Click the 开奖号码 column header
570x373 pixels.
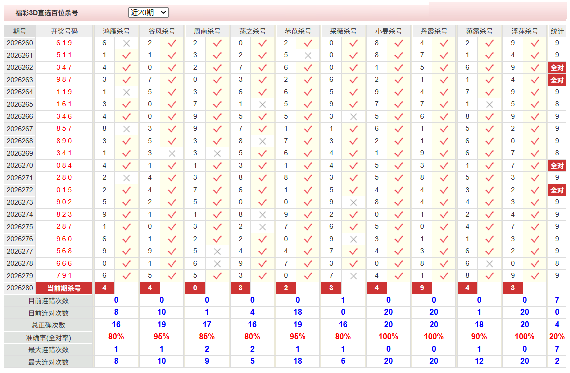pyautogui.click(x=64, y=31)
